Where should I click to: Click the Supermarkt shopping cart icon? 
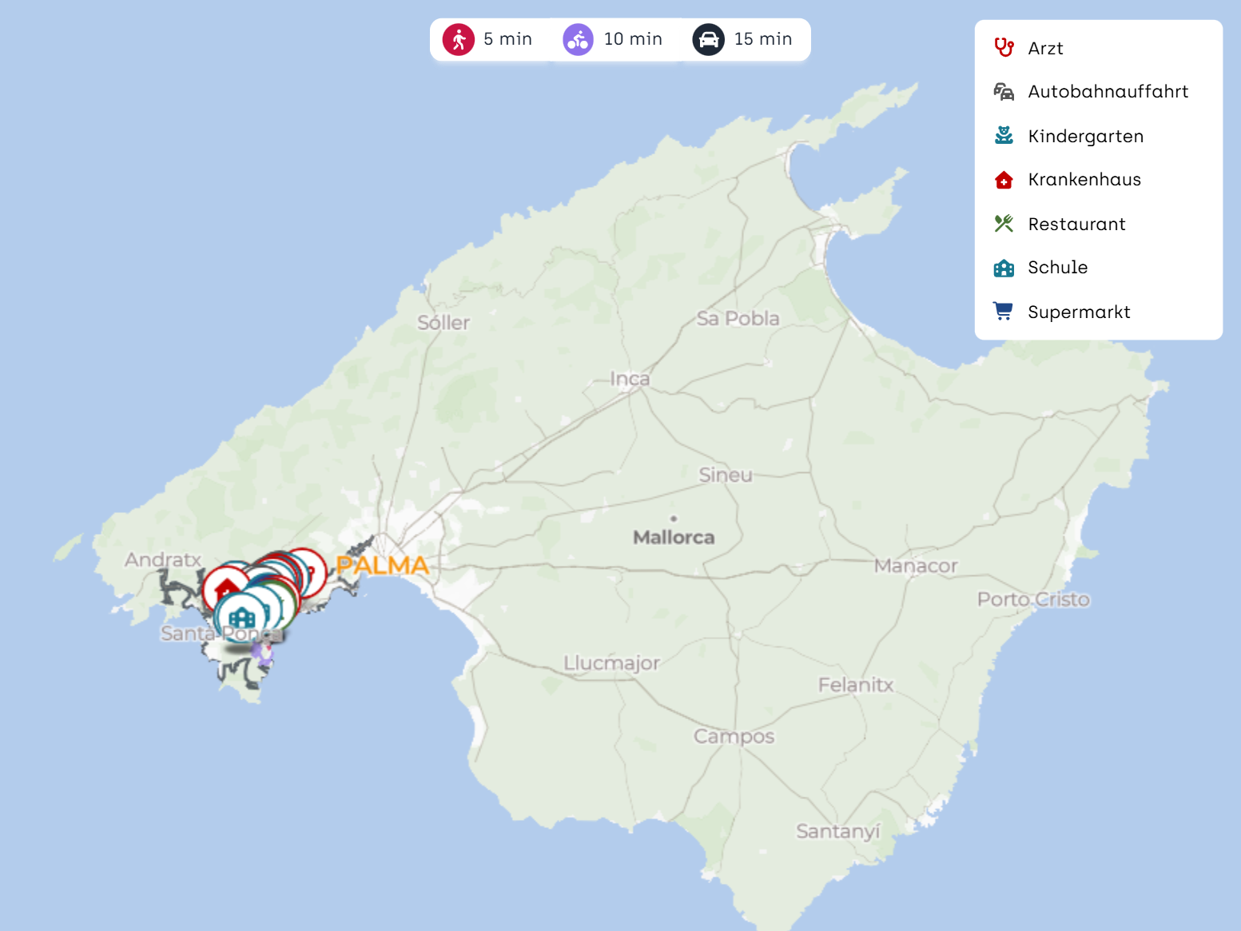[1003, 311]
